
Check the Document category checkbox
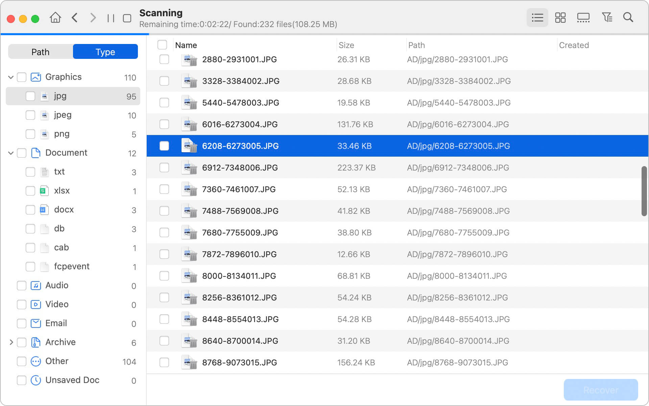click(x=22, y=153)
